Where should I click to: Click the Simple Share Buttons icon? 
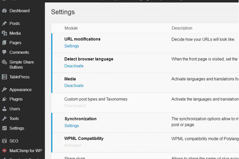point(4,62)
